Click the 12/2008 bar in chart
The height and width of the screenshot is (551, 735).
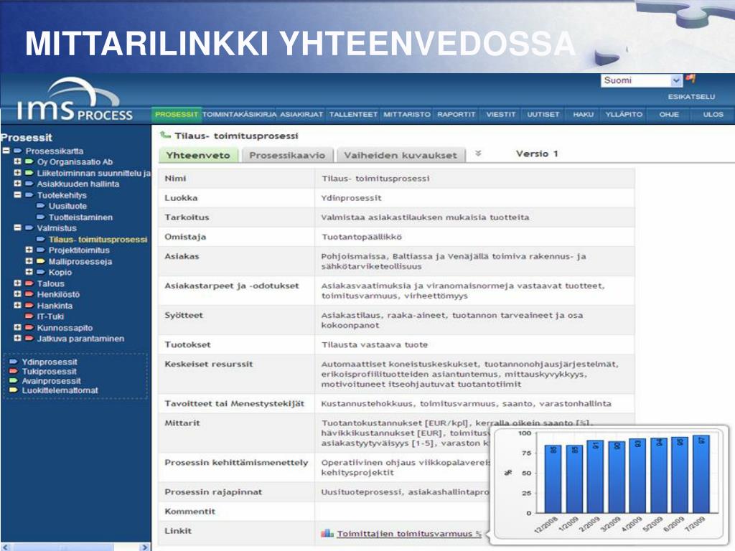[x=553, y=479]
